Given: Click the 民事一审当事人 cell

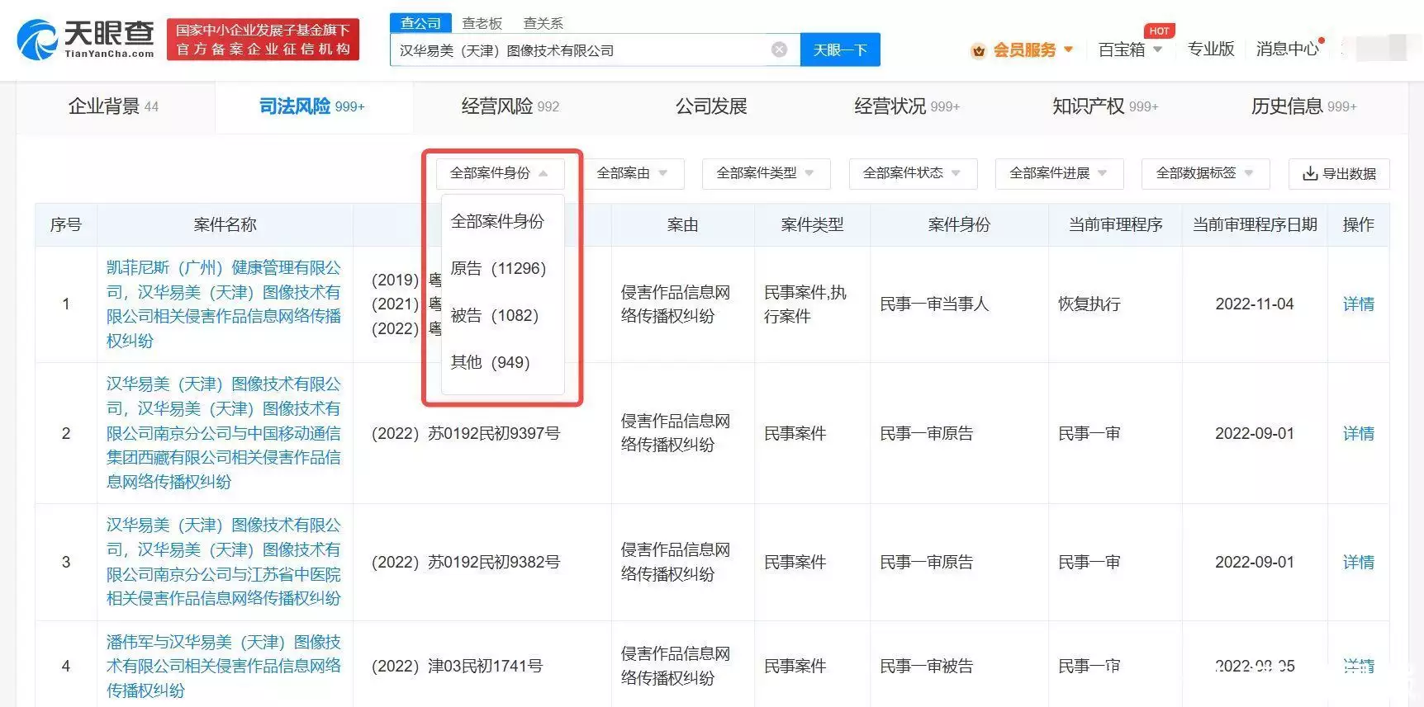Looking at the screenshot, I should point(934,304).
